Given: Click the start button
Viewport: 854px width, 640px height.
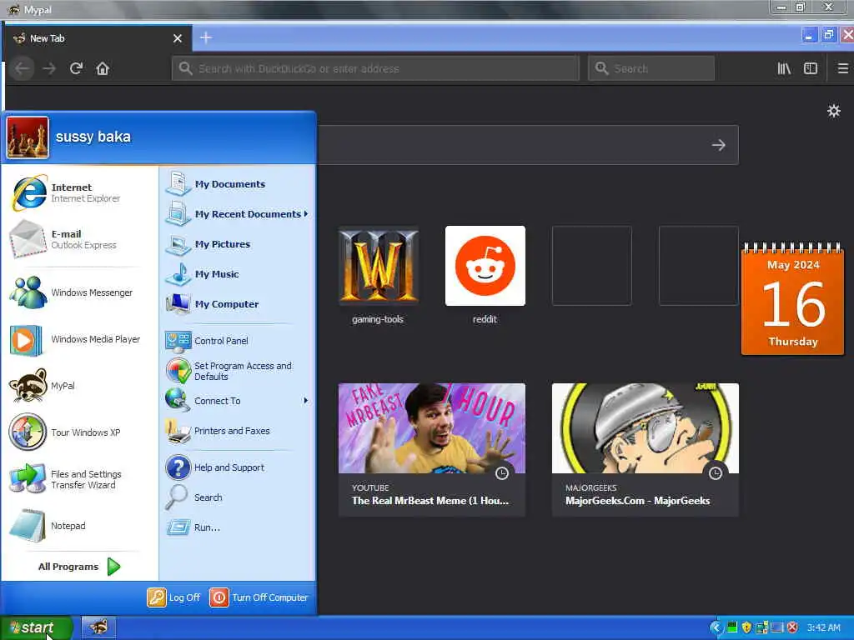Looking at the screenshot, I should pyautogui.click(x=36, y=627).
